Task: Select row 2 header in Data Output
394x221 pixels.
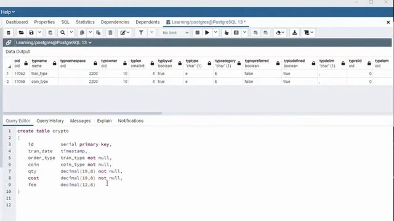Action: pos(8,82)
